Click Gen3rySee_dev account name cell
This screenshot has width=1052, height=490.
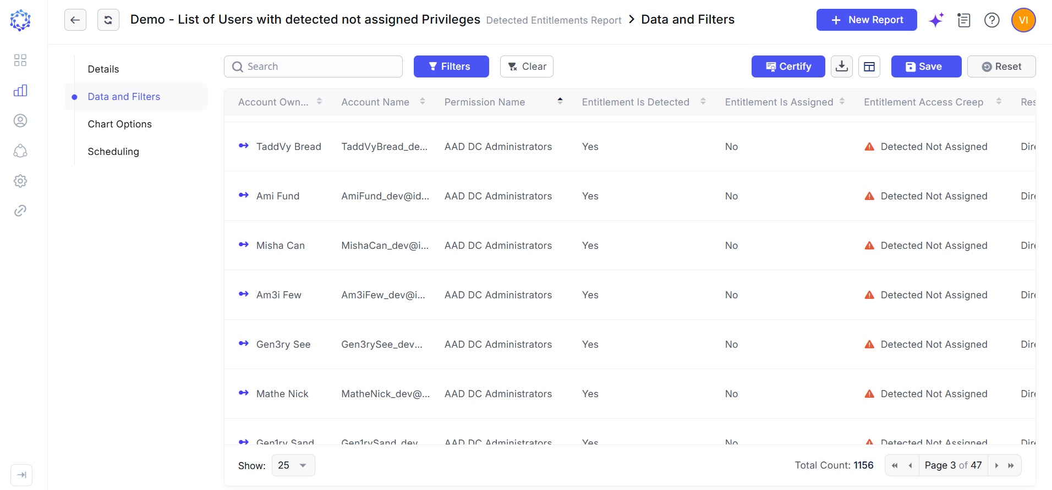coord(382,344)
